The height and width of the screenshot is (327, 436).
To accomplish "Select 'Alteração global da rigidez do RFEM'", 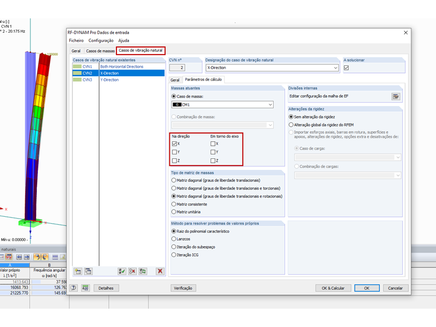I will click(291, 125).
